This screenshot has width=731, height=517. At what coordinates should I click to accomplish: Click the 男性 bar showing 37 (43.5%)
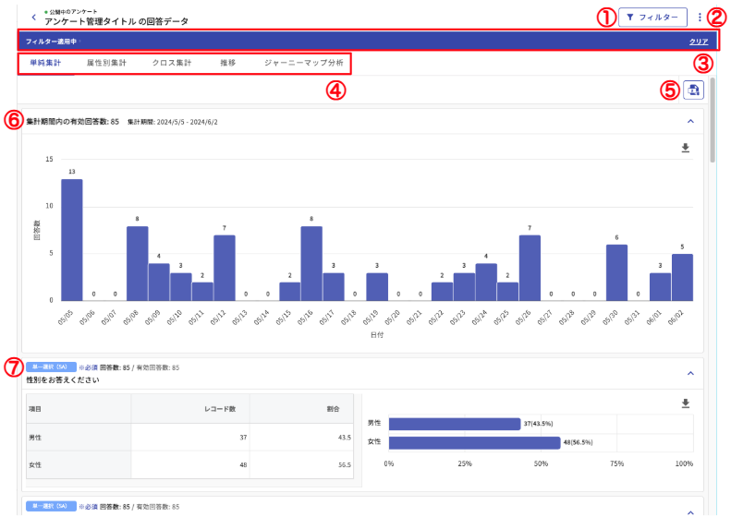point(454,424)
